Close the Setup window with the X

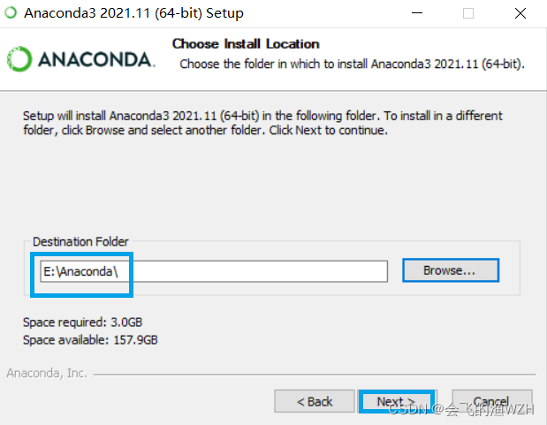pyautogui.click(x=520, y=13)
